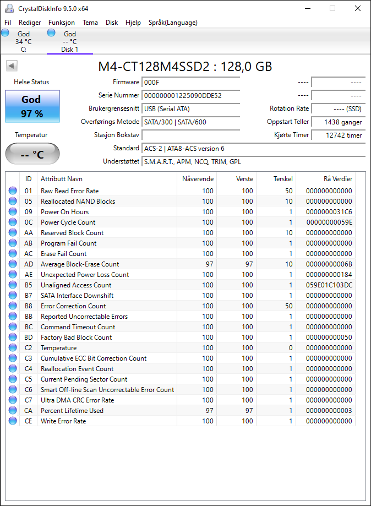Click the disk title M4-CT128M4SSD2 : 128,0 GB
371x506 pixels.
click(185, 67)
